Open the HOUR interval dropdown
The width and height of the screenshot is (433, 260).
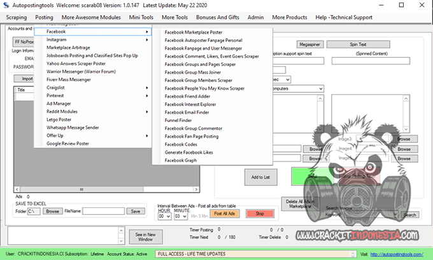(164, 216)
